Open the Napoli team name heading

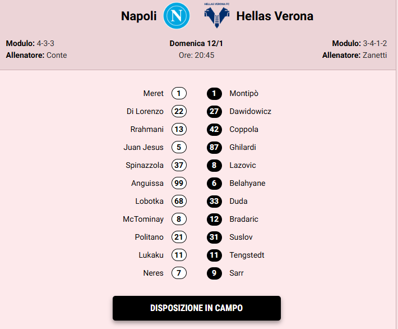coord(139,16)
